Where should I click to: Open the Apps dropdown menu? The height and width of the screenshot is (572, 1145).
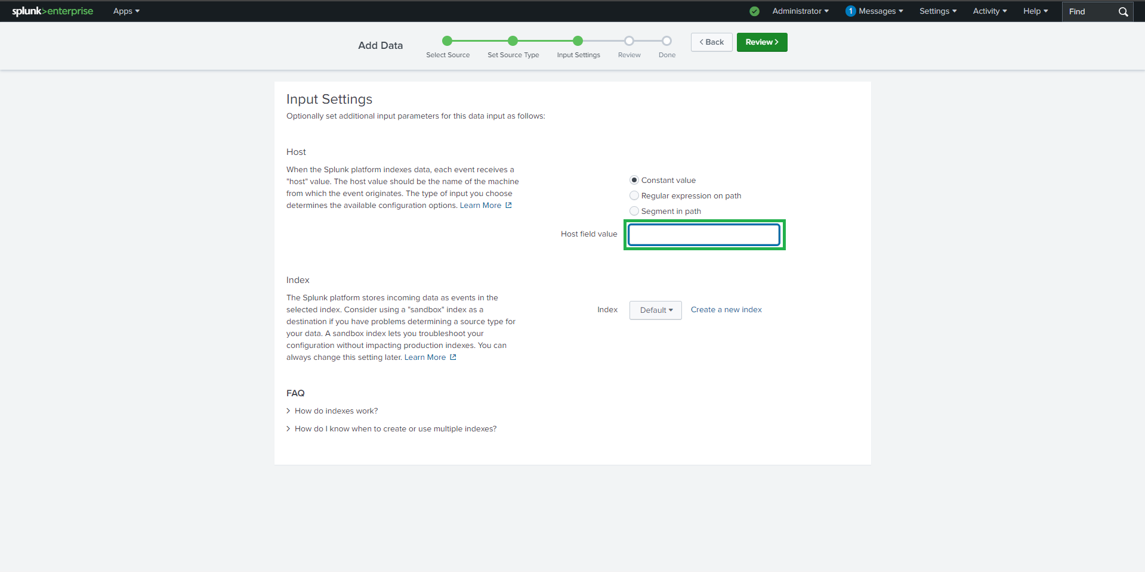pos(126,11)
